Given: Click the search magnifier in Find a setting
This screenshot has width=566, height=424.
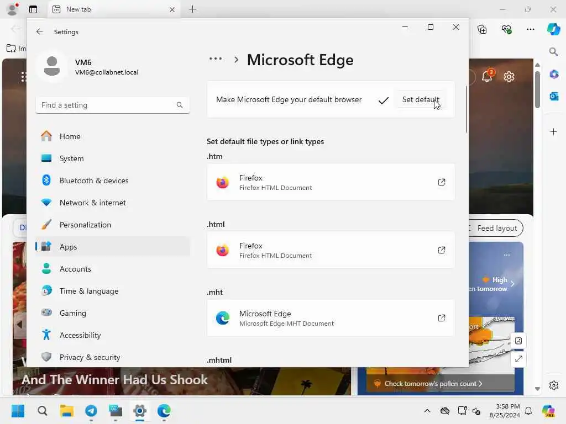Looking at the screenshot, I should tap(180, 105).
